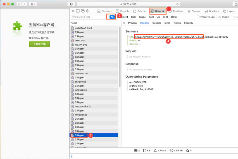This screenshot has width=238, height=159.
Task: Click the Share icon in Safari toolbar
Action: (x=236, y=4)
